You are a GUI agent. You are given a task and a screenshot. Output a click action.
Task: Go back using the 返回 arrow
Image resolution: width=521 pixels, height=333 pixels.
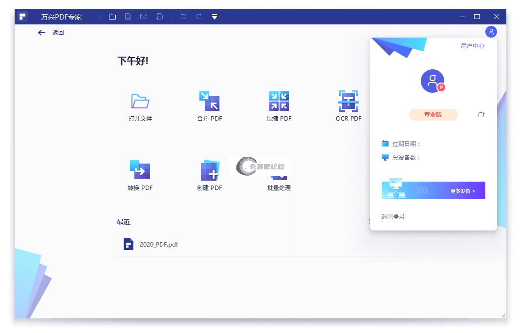pos(42,33)
